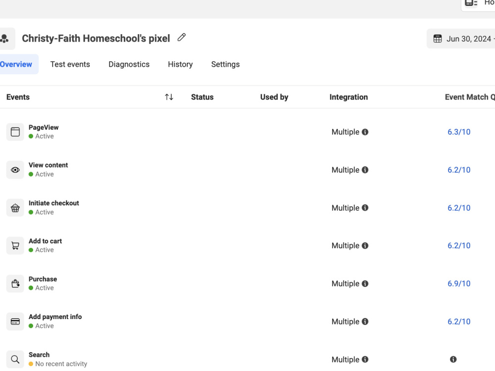Screen dimensions: 495x371
Task: Click Multiple integration label in PageView row
Action: (346, 132)
